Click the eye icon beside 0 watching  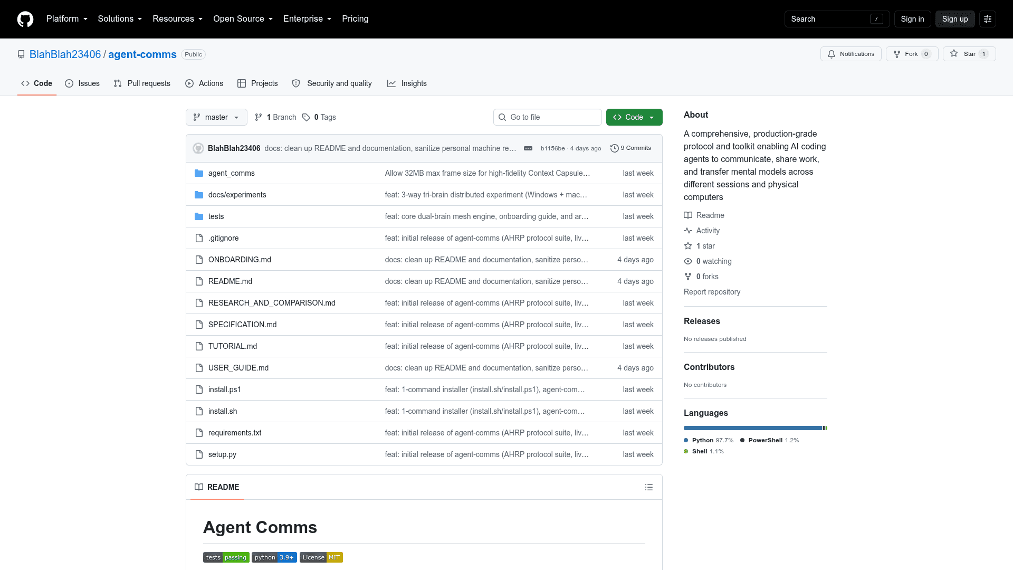point(688,261)
